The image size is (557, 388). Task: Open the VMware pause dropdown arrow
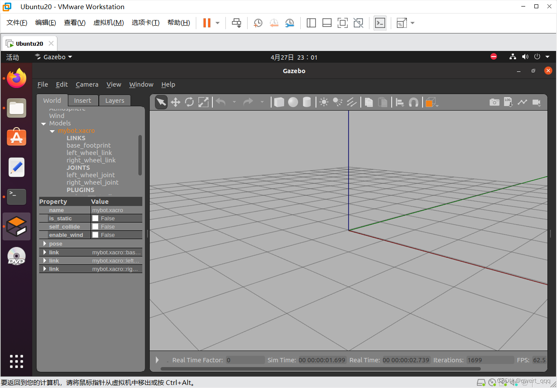pos(218,23)
